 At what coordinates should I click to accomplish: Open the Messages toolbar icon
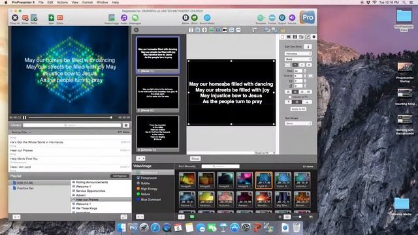(x=135, y=18)
